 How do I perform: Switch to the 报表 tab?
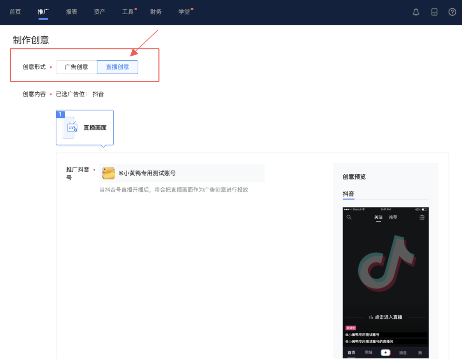[x=71, y=12]
